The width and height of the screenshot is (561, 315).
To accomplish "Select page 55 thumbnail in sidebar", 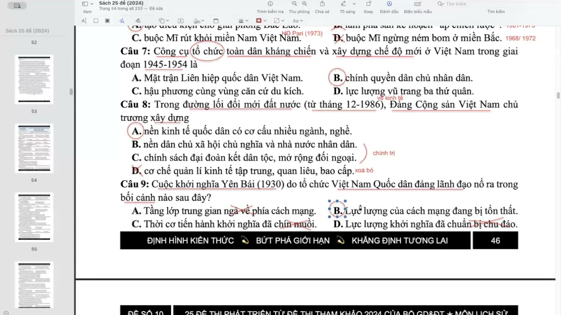I will [34, 217].
